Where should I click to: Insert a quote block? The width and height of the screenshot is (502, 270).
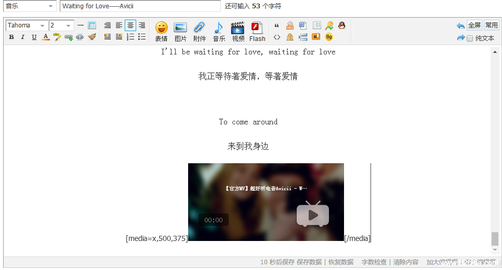277,25
